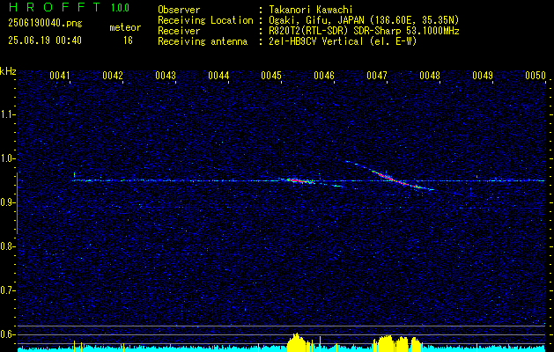This screenshot has width=554, height=352.
Task: Click the 0.8 kHz axis label
Action: click(7, 246)
